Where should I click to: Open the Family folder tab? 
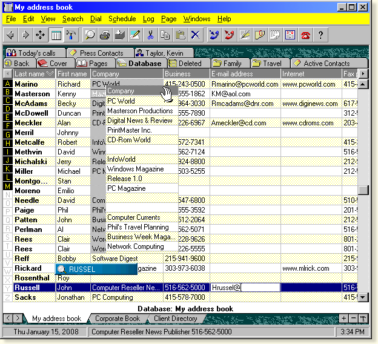[230, 64]
